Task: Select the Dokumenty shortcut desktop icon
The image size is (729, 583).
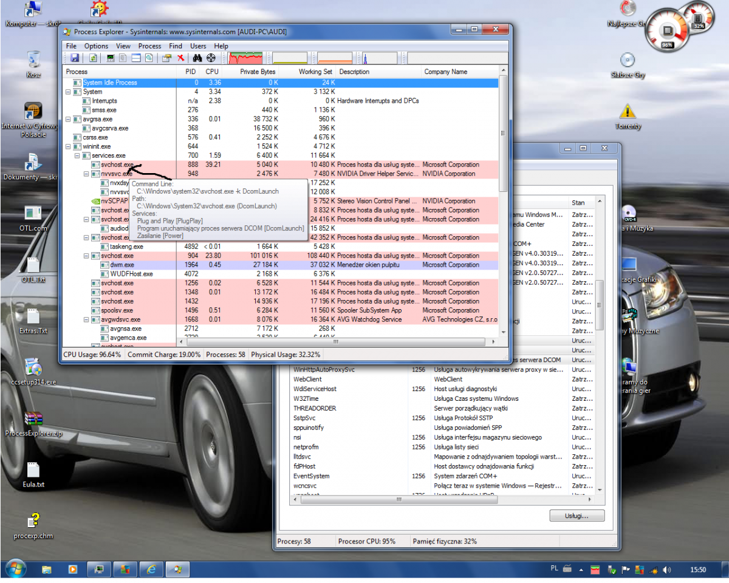Action: point(30,167)
